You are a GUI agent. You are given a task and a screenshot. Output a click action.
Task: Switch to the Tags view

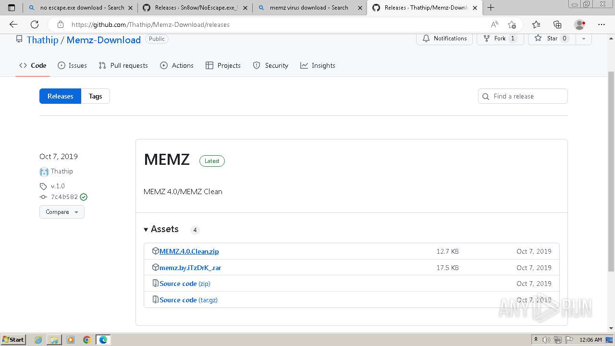coord(95,96)
